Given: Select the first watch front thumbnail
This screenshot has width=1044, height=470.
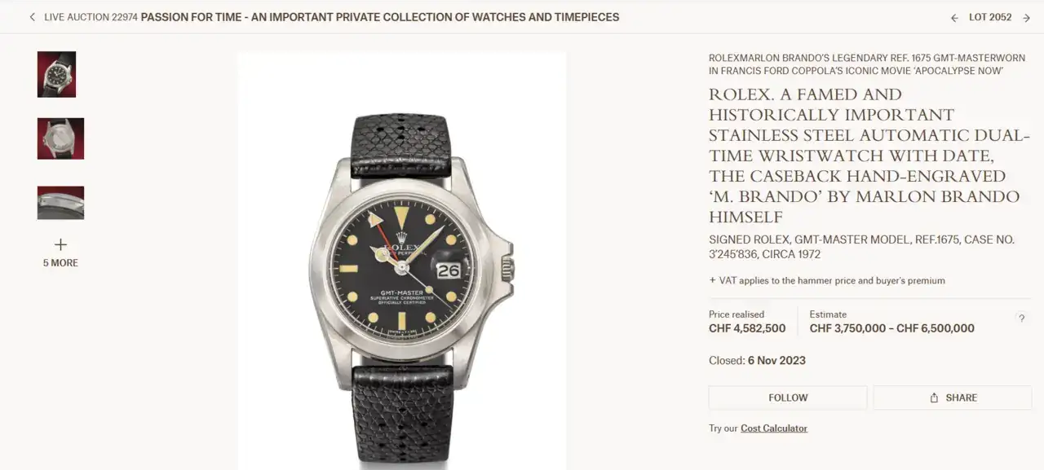Looking at the screenshot, I should point(56,74).
